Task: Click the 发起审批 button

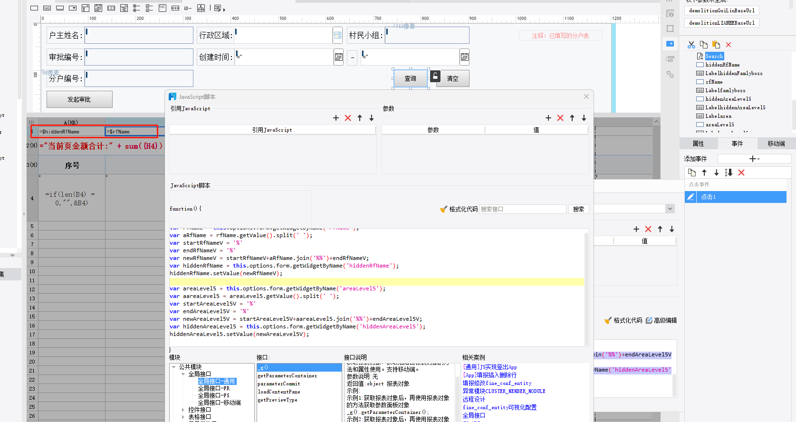Action: (79, 99)
